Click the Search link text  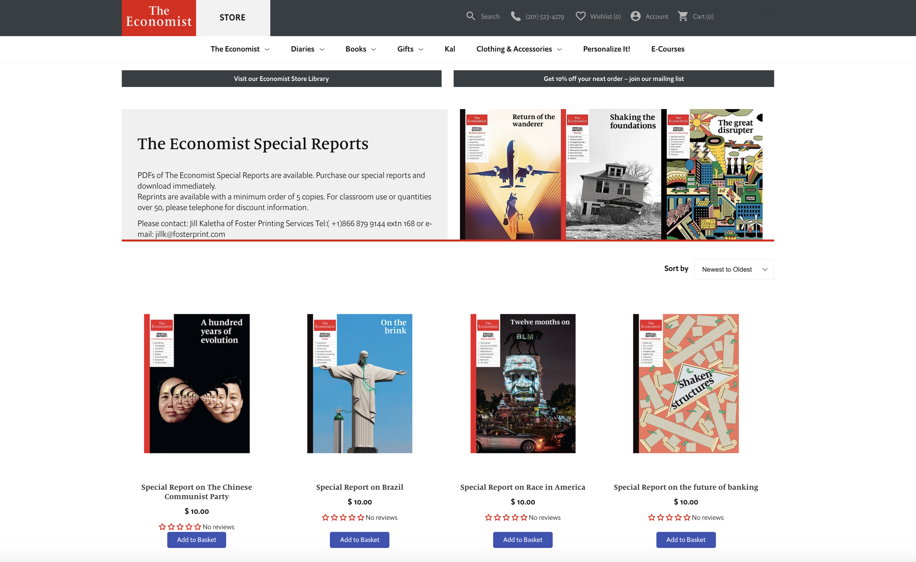(x=490, y=16)
